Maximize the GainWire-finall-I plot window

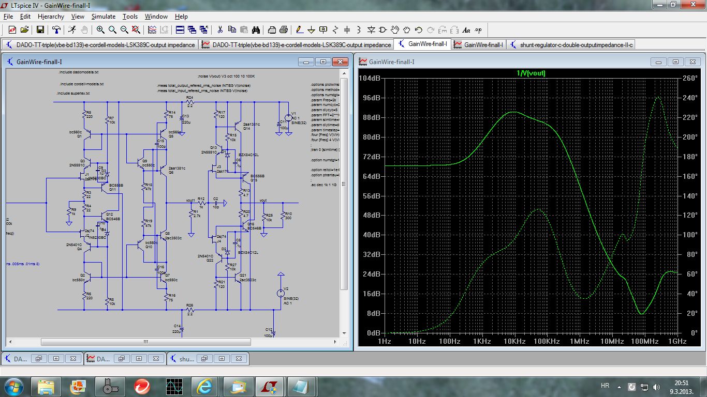[675, 62]
